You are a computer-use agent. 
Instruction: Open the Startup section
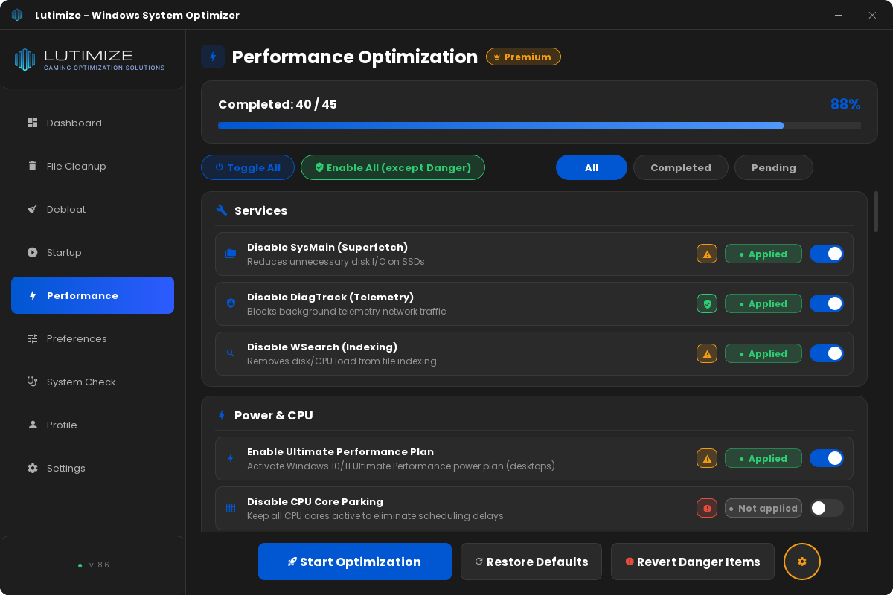tap(92, 252)
